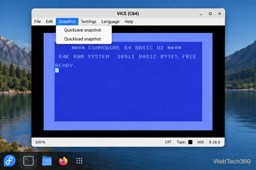The image size is (256, 170).
Task: Launch Firefox from the taskbar
Action: (63, 161)
